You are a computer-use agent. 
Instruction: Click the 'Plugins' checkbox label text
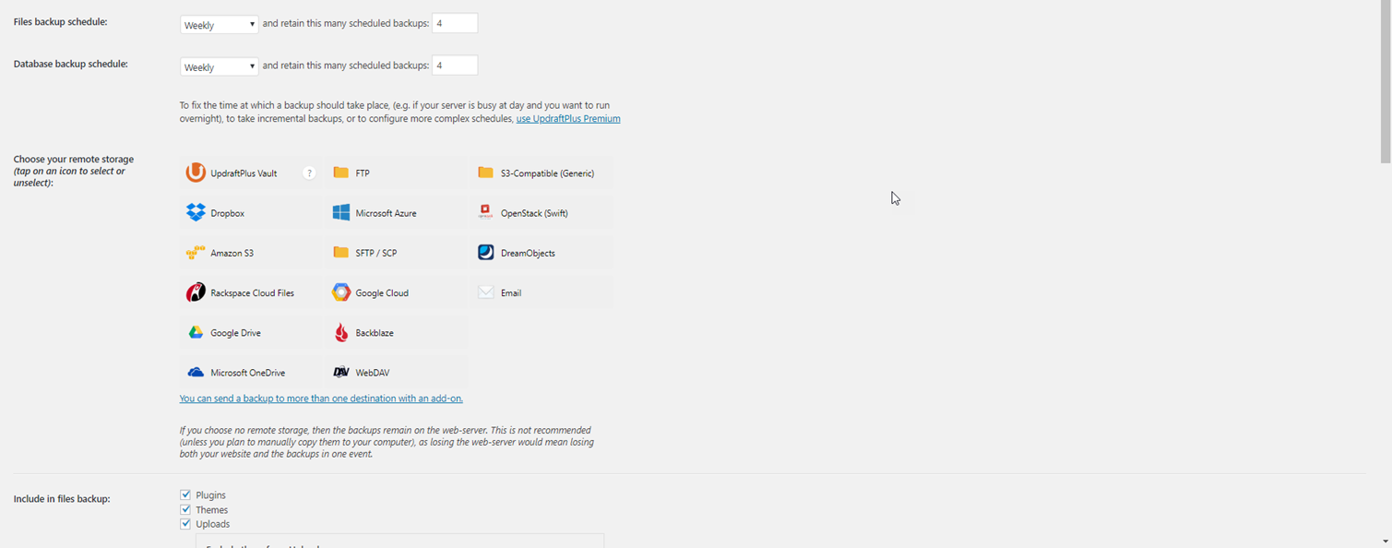point(211,495)
